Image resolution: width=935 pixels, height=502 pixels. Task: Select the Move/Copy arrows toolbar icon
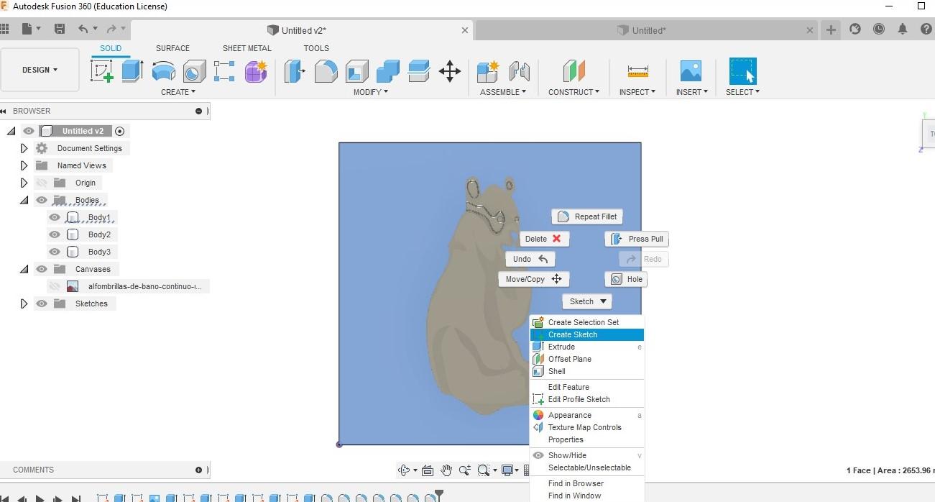(x=450, y=71)
